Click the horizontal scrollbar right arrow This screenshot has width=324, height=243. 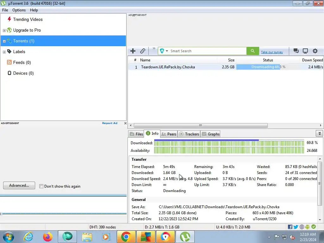pyautogui.click(x=321, y=125)
